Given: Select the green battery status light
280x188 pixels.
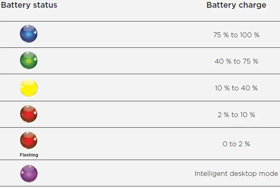Looking at the screenshot, I should pyautogui.click(x=29, y=61).
